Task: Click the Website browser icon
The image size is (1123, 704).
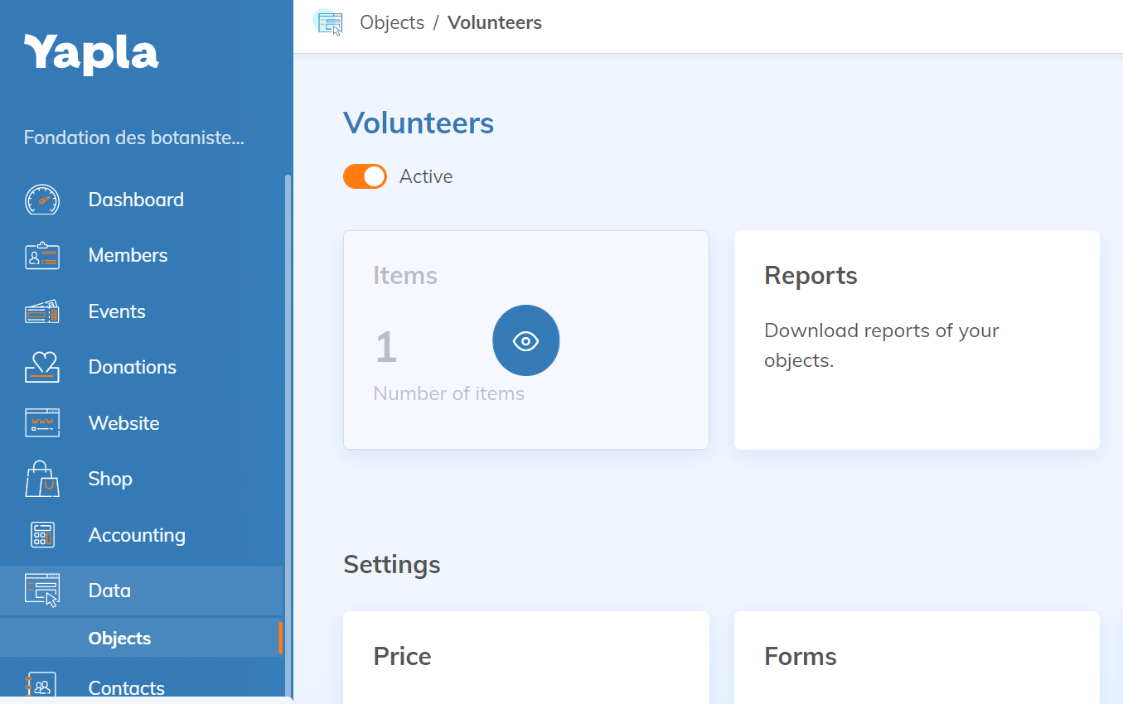Action: (42, 423)
